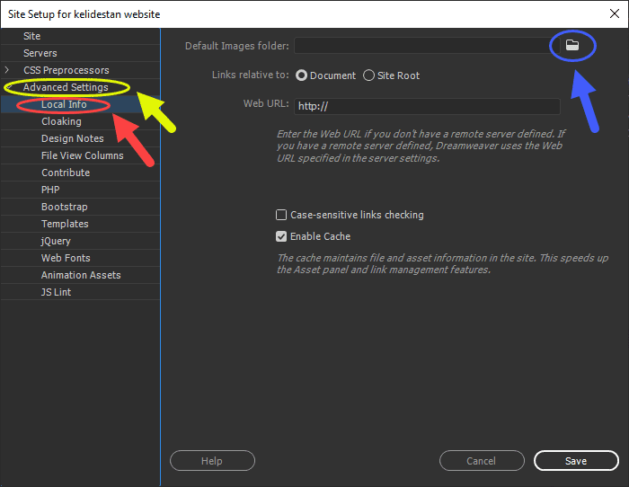
Task: Open the Cloaking settings
Action: point(80,121)
